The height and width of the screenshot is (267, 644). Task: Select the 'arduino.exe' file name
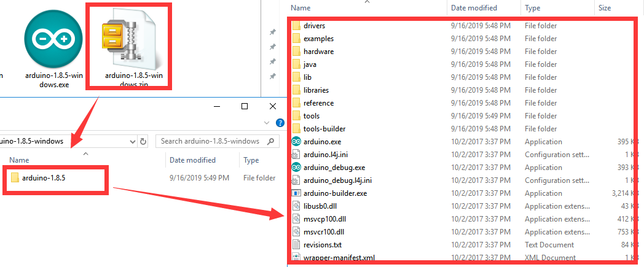[x=323, y=142]
